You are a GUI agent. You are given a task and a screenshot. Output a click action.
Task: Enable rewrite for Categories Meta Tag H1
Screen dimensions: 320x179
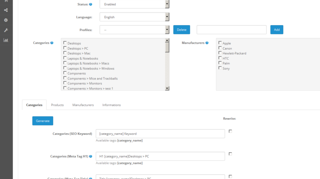click(230, 154)
